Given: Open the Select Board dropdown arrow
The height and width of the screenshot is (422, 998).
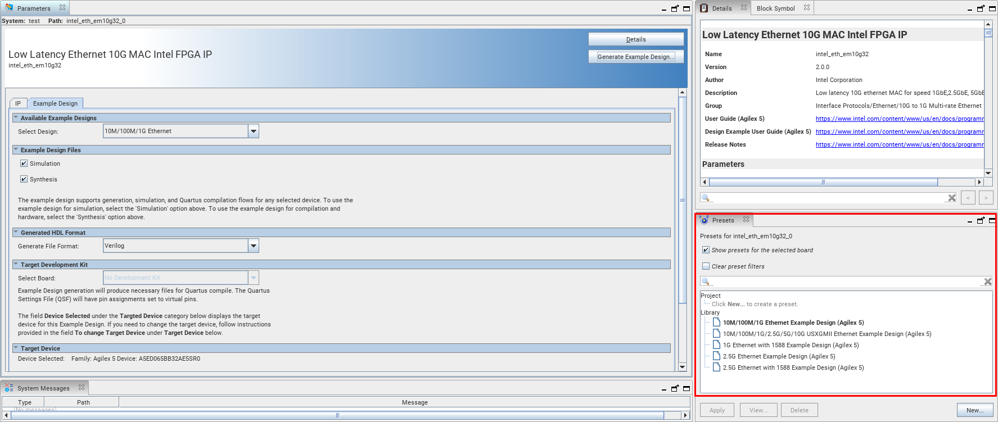Looking at the screenshot, I should click(x=254, y=278).
